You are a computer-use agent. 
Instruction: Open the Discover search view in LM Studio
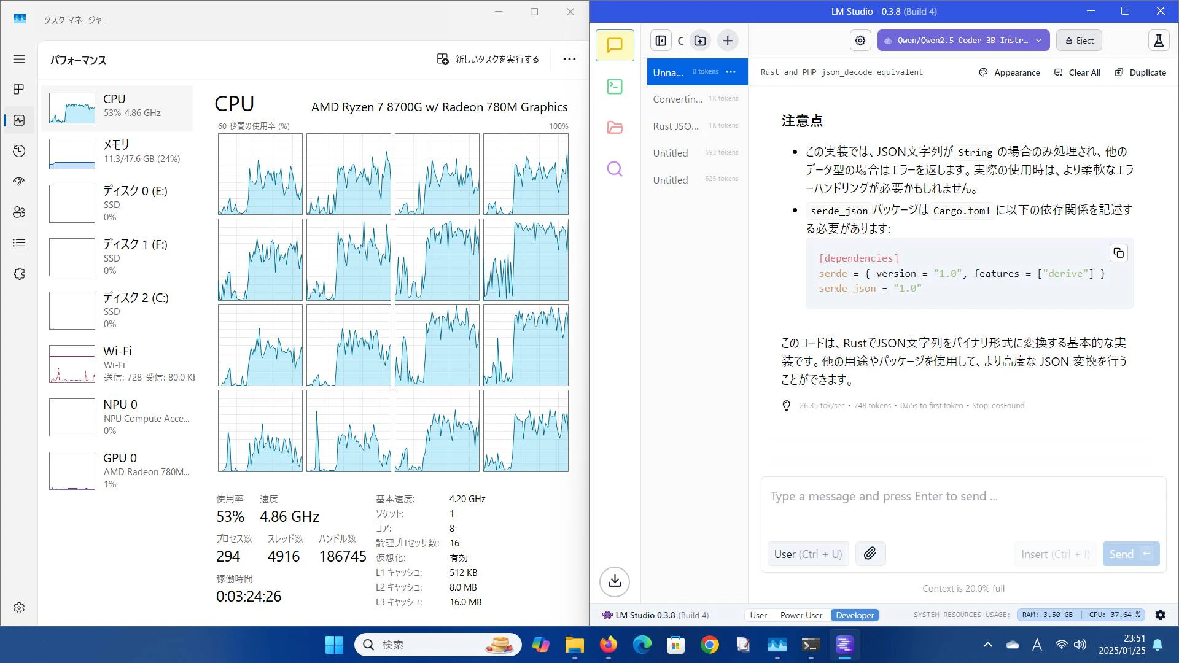tap(615, 169)
